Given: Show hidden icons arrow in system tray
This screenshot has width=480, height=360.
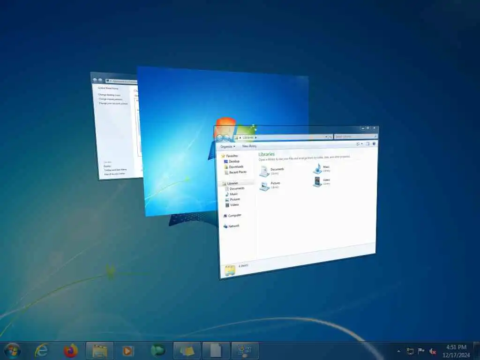Looking at the screenshot, I should [398, 351].
